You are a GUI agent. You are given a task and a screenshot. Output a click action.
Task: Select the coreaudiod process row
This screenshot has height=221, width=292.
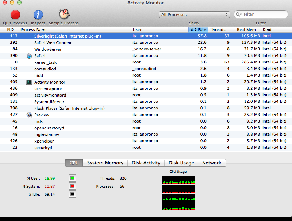pyautogui.click(x=146, y=69)
